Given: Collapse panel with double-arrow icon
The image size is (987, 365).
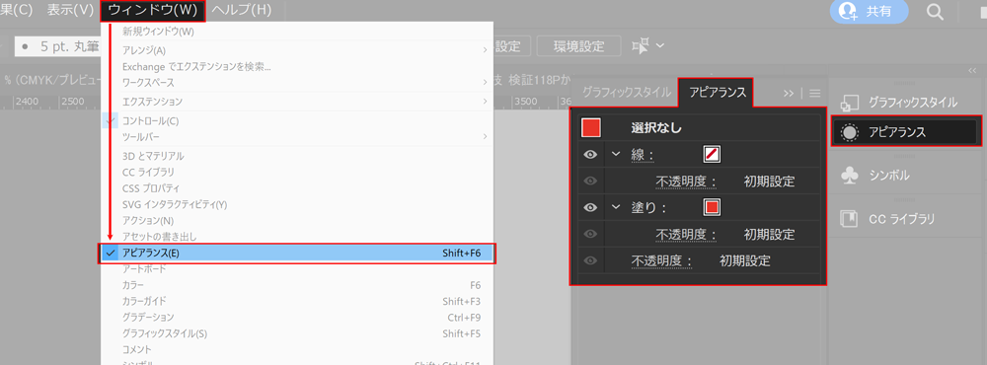Looking at the screenshot, I should pos(789,93).
